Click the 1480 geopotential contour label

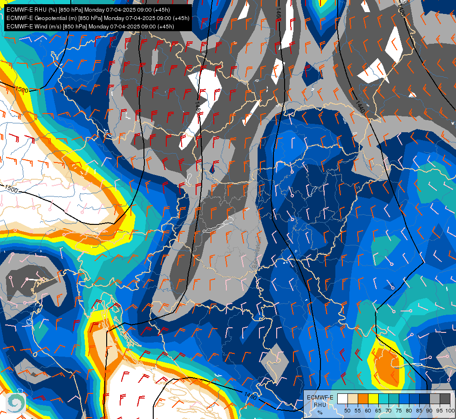click(x=197, y=108)
